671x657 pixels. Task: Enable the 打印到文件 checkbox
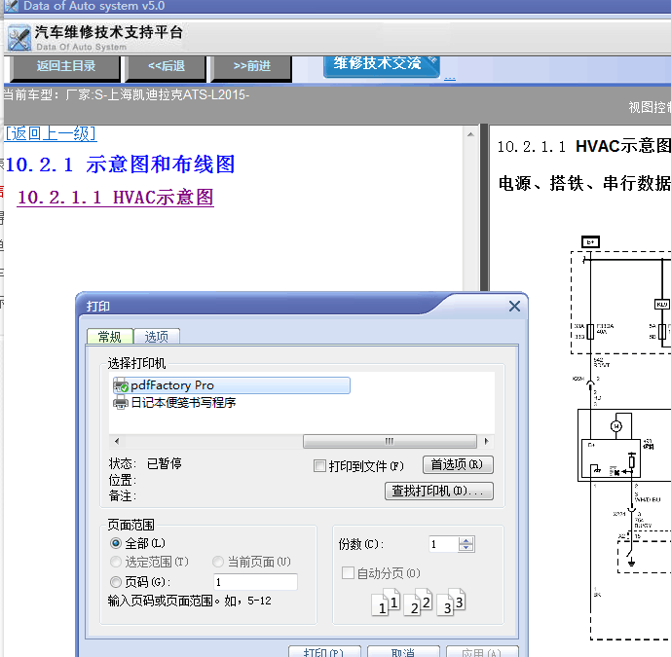coord(319,466)
